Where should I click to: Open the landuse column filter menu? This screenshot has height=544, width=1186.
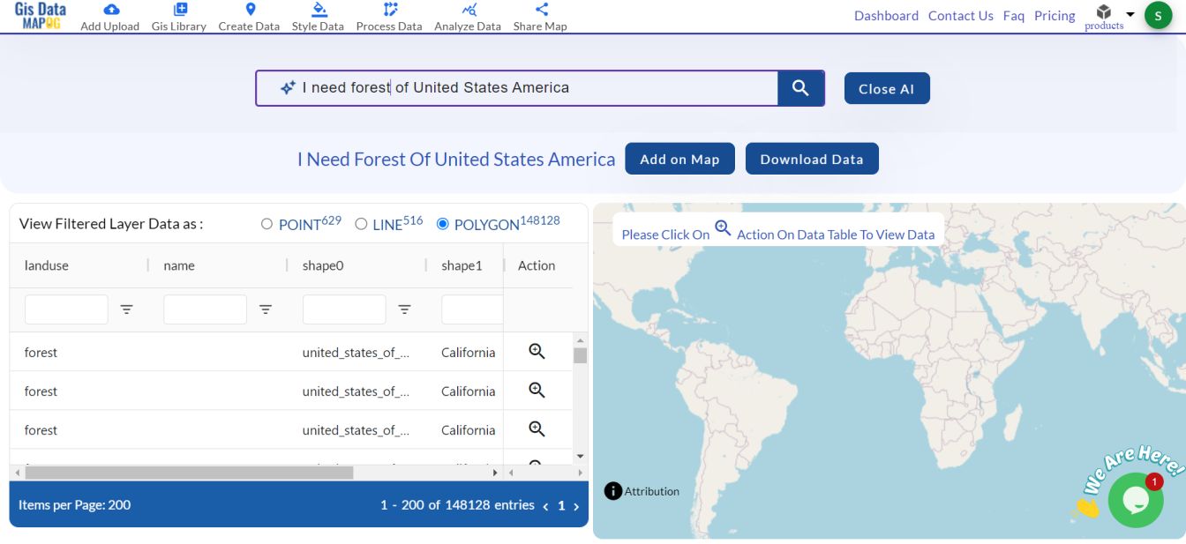(x=127, y=309)
